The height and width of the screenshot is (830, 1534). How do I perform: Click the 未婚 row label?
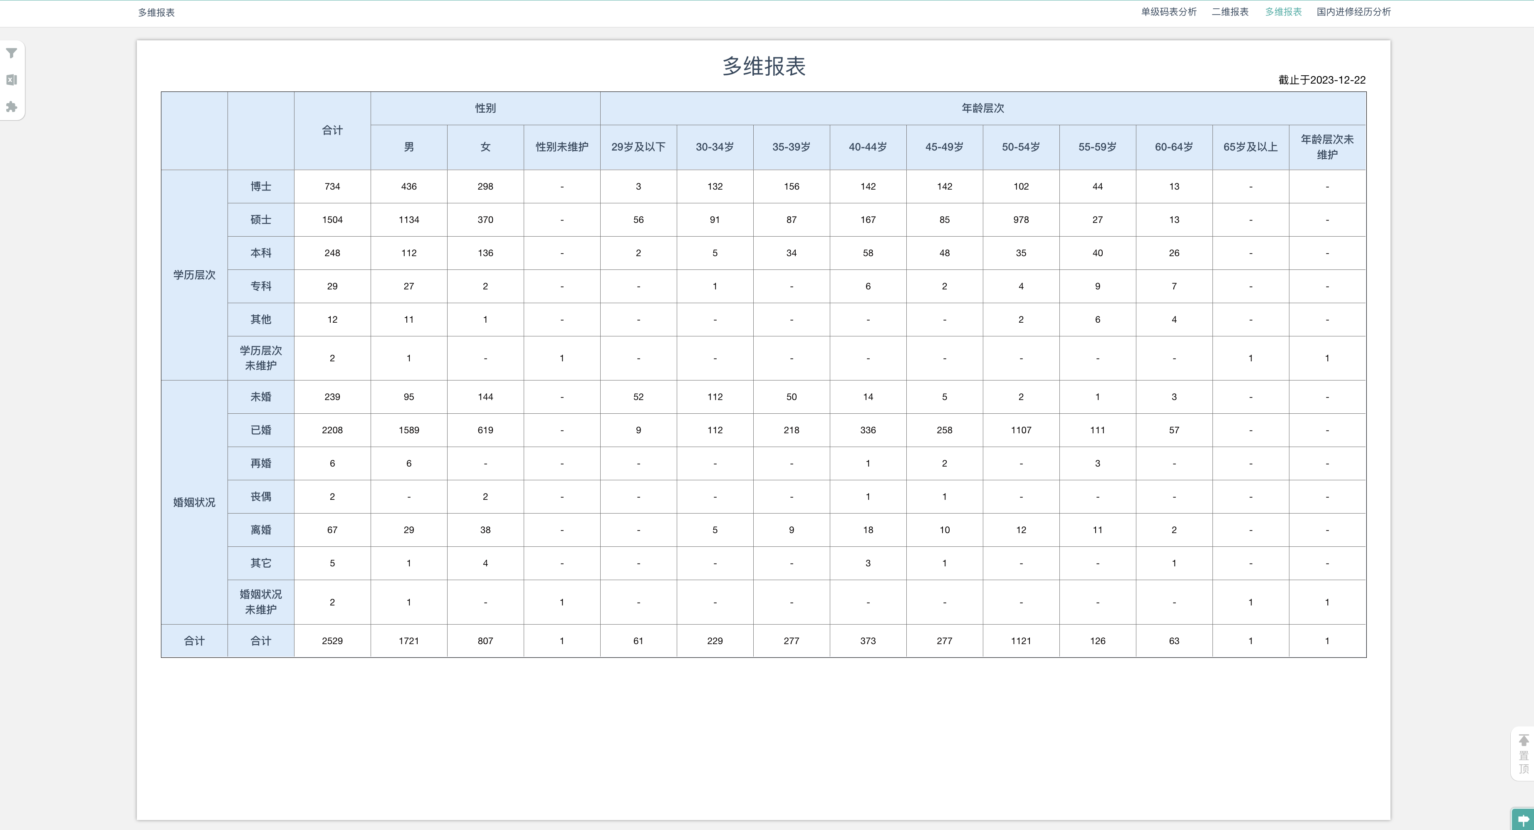click(261, 397)
